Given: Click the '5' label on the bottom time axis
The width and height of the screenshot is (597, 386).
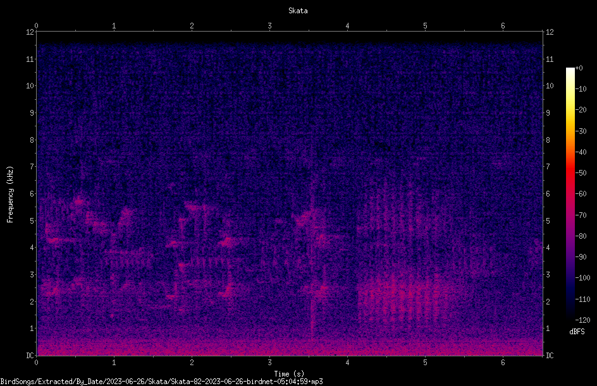Looking at the screenshot, I should 425,363.
